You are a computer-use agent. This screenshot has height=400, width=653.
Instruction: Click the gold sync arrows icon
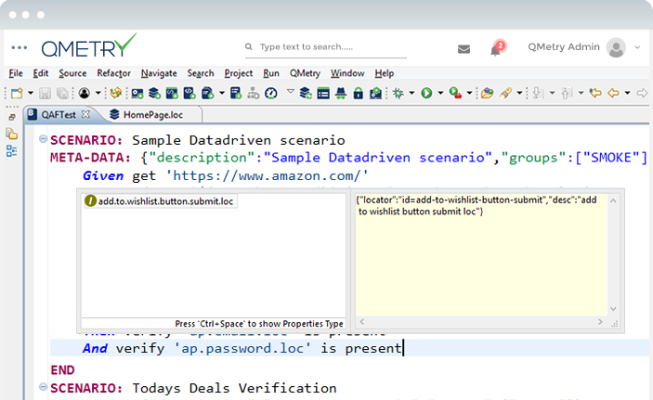(116, 93)
